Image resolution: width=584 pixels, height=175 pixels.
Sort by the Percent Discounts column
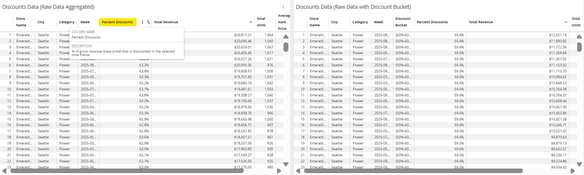pos(148,22)
